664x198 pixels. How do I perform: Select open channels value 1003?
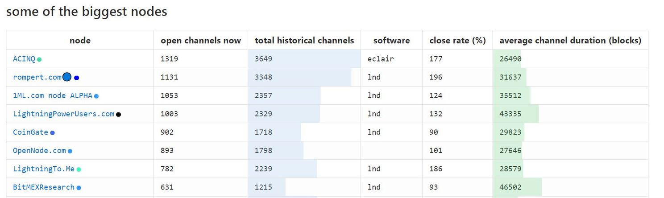pyautogui.click(x=169, y=114)
